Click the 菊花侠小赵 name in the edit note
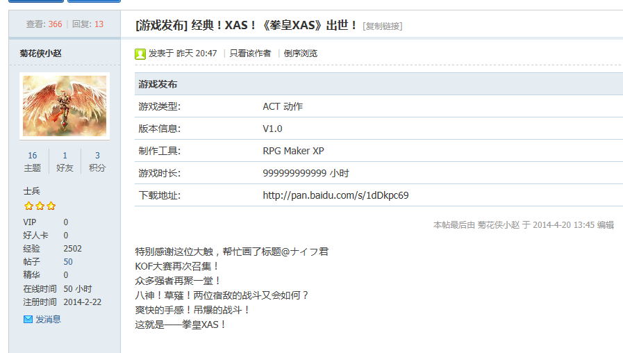The height and width of the screenshot is (353, 623). pos(498,225)
